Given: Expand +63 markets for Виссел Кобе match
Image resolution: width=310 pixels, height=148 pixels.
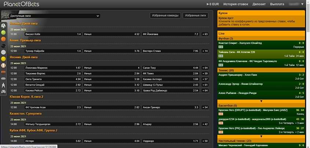Looking at the screenshot, I should coord(205,34).
